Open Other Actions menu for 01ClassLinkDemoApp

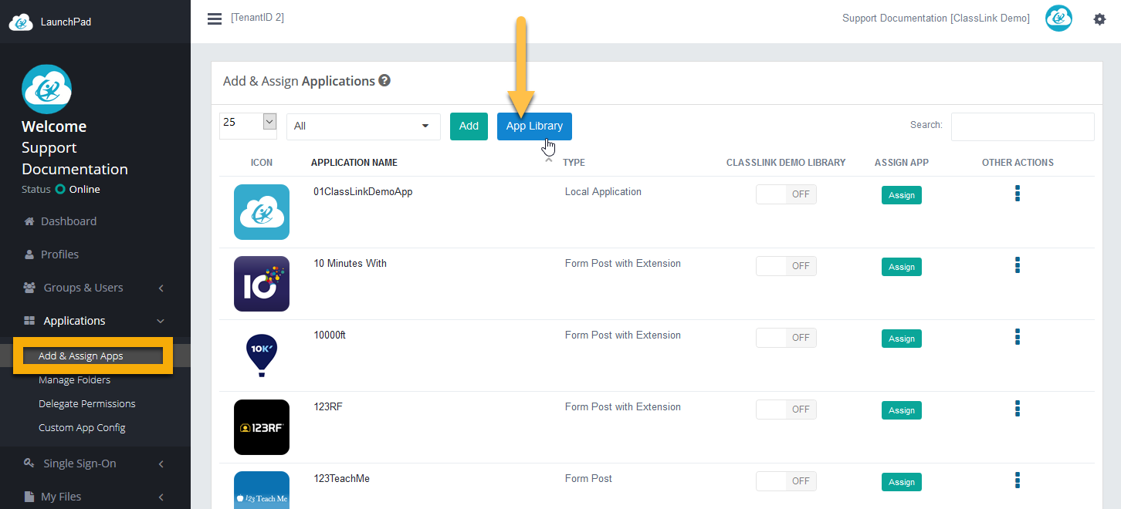(x=1018, y=194)
